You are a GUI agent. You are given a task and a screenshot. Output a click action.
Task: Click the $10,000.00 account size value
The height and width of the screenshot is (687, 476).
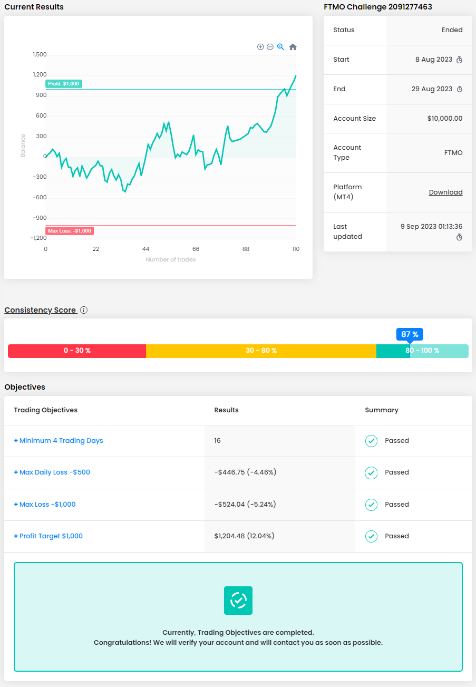(445, 119)
